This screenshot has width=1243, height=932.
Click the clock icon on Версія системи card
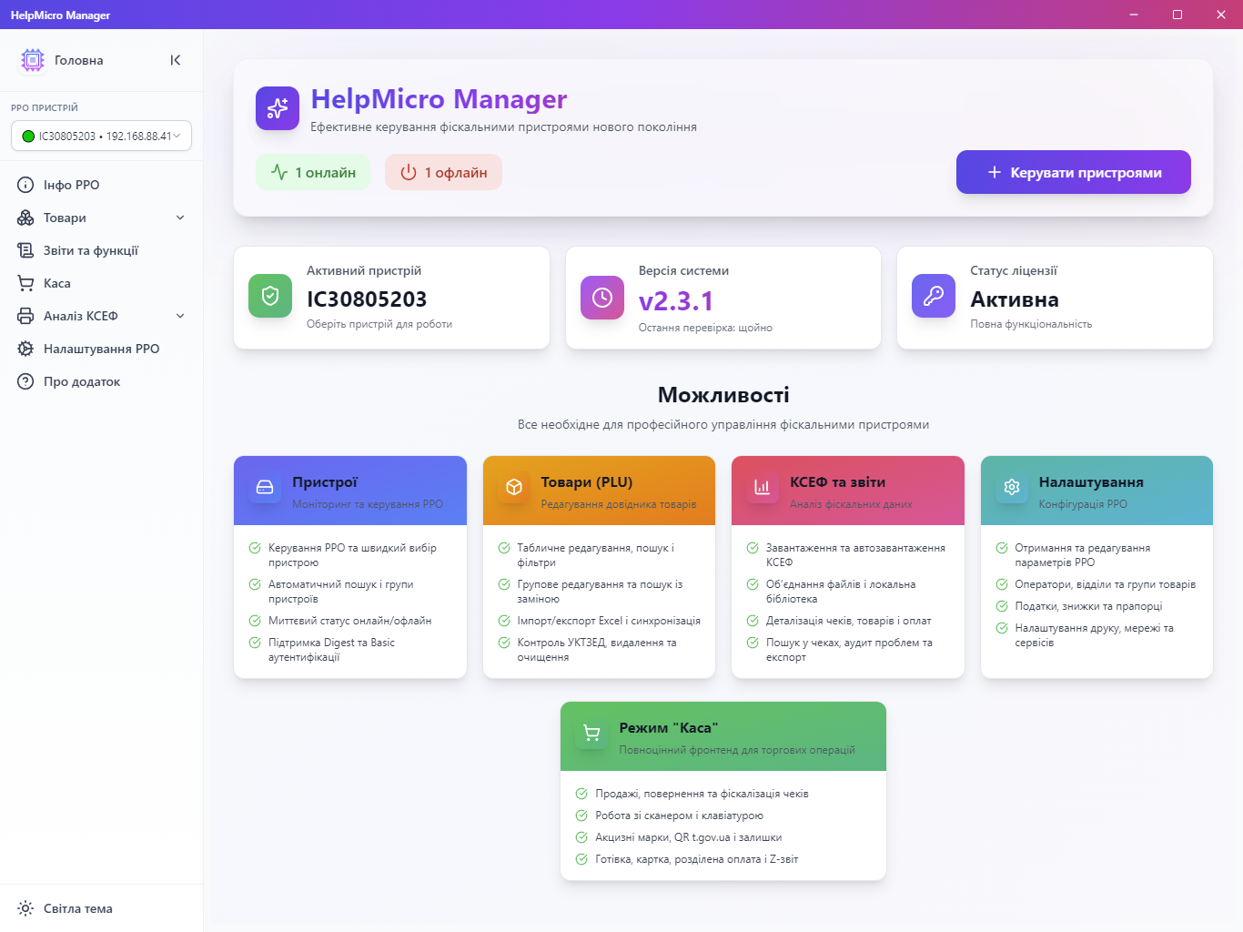pyautogui.click(x=602, y=298)
